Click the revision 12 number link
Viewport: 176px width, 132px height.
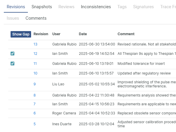coord(35,54)
